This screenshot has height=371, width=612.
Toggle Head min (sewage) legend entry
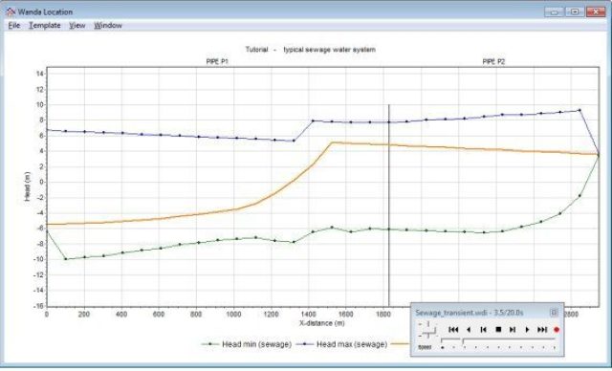point(247,344)
